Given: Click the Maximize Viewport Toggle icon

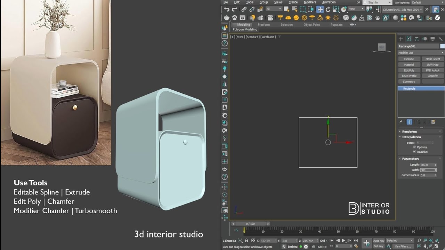Looking at the screenshot, I should pos(437,246).
